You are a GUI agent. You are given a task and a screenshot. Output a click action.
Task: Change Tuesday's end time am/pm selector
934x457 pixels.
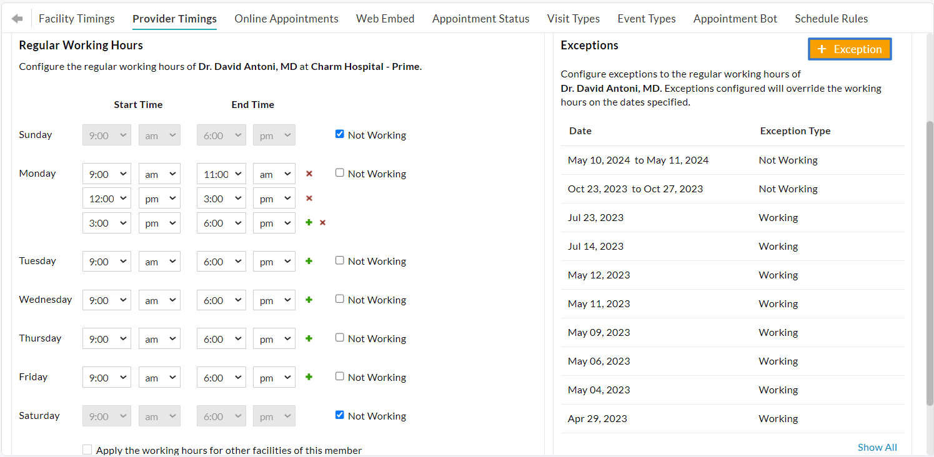[274, 261]
